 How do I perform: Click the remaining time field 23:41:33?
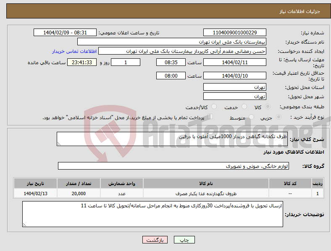[82, 62]
